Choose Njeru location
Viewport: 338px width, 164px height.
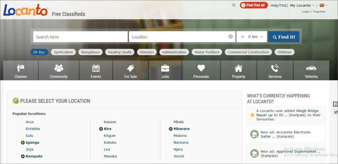pos(178,150)
